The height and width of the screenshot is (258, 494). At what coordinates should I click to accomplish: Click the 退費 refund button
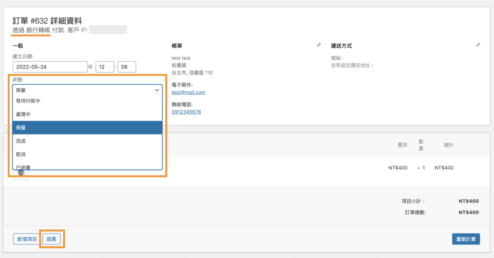pyautogui.click(x=51, y=239)
